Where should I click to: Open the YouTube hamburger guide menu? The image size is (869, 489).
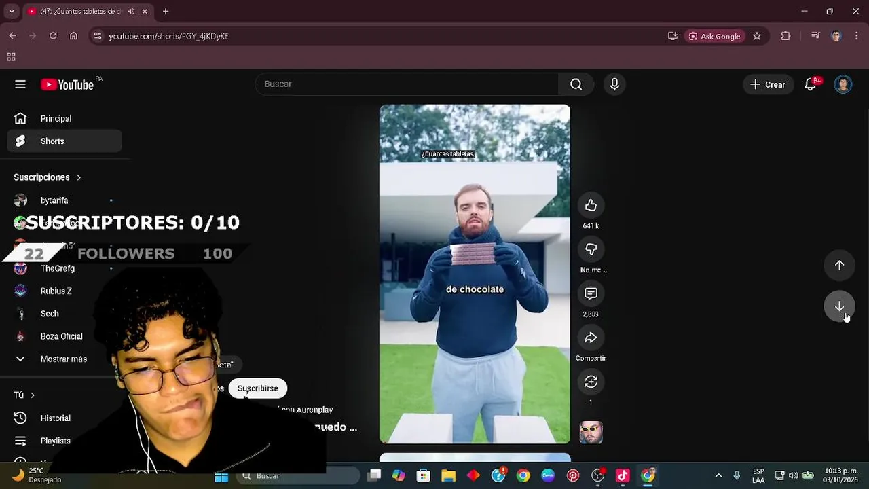20,84
